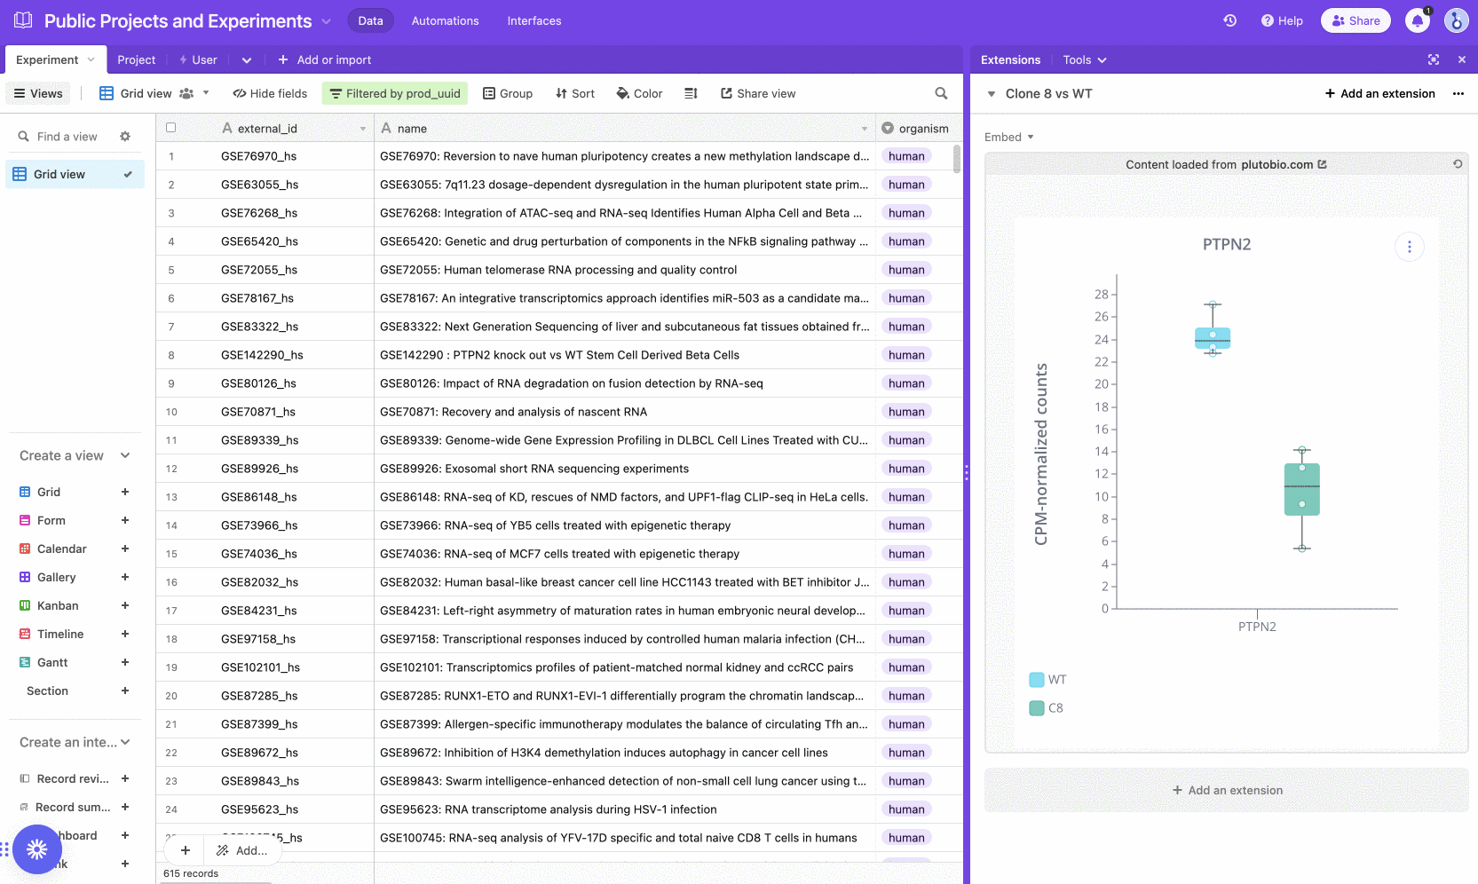Reload the plutobio.com embed content
Image resolution: width=1478 pixels, height=884 pixels.
pos(1457,164)
